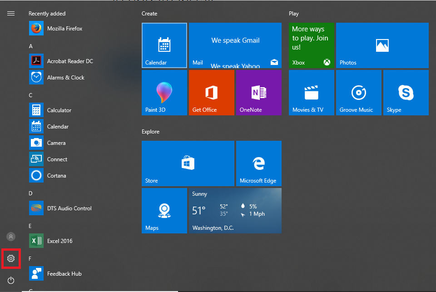Select the Create group title

click(149, 13)
